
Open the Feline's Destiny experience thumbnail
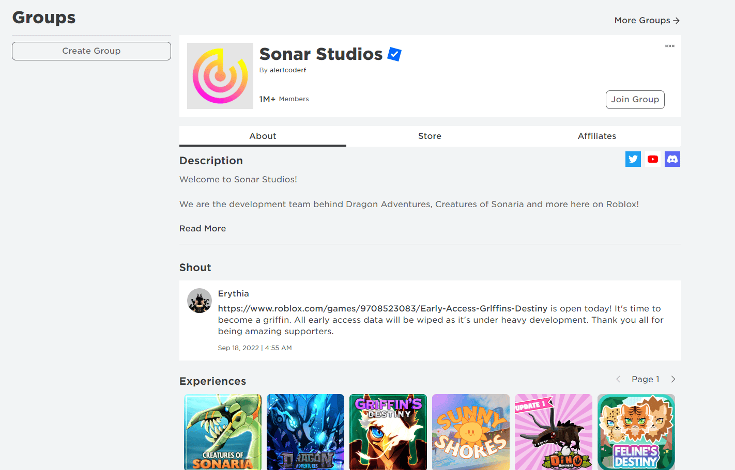tap(636, 432)
